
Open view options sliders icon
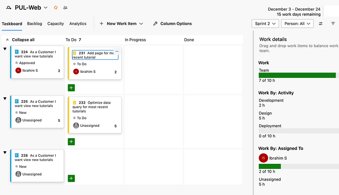(x=321, y=24)
